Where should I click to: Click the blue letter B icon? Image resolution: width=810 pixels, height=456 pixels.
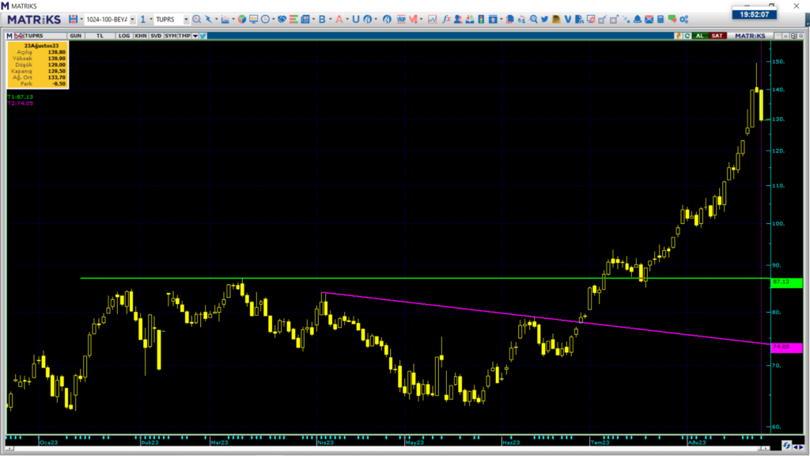point(322,19)
